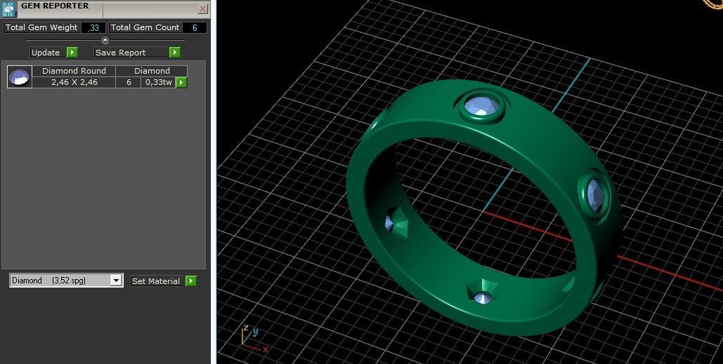The width and height of the screenshot is (723, 364).
Task: Select the Total Gem Weight value field
Action: (93, 27)
